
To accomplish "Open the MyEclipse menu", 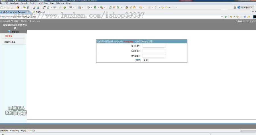I will [x=43, y=3].
